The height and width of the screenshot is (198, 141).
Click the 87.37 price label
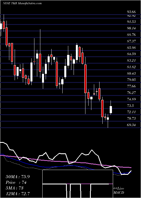[x=131, y=41]
